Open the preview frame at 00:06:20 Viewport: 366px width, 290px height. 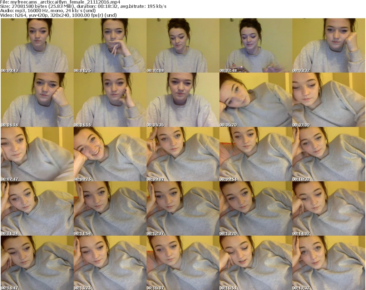point(256,100)
